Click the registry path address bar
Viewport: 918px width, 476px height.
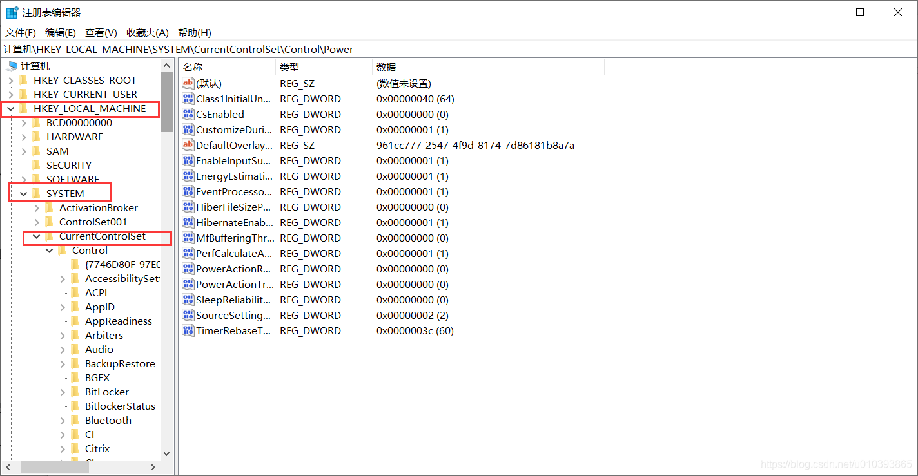(458, 49)
